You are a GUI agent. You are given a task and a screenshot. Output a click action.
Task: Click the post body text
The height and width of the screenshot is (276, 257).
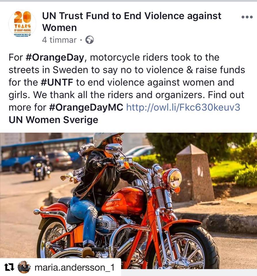click(x=127, y=89)
